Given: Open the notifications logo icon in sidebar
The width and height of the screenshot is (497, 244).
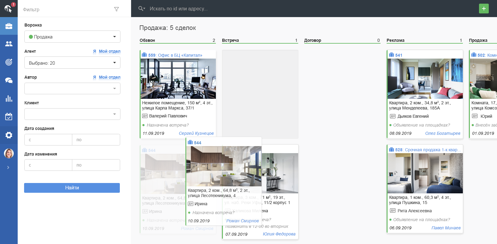Looking at the screenshot, I should coord(9,8).
